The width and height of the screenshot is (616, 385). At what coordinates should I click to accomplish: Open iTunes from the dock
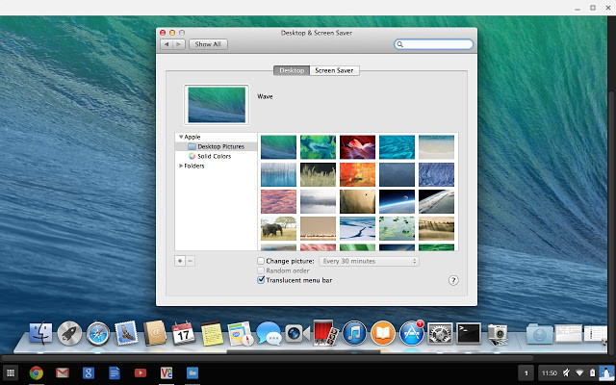[354, 334]
